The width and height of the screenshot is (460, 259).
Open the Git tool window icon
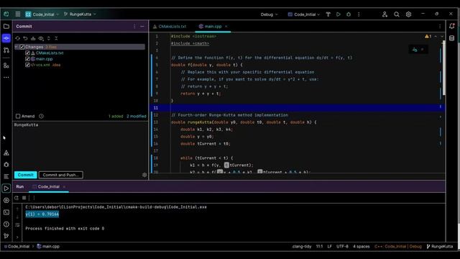6,236
